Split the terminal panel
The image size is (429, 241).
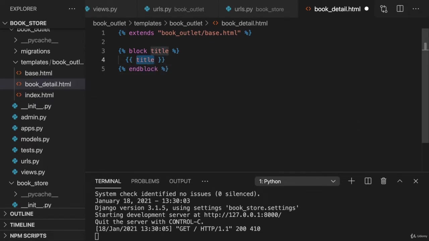point(368,181)
